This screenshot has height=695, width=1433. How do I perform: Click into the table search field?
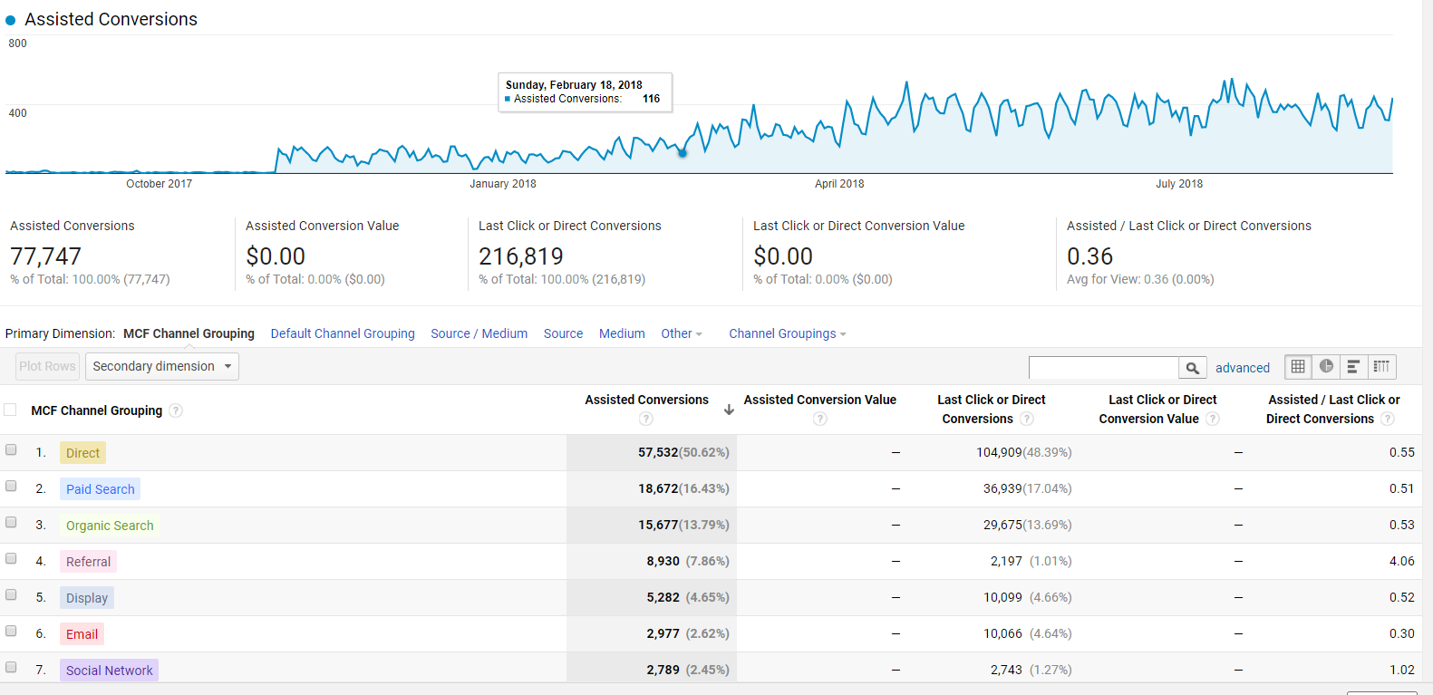coord(1103,368)
